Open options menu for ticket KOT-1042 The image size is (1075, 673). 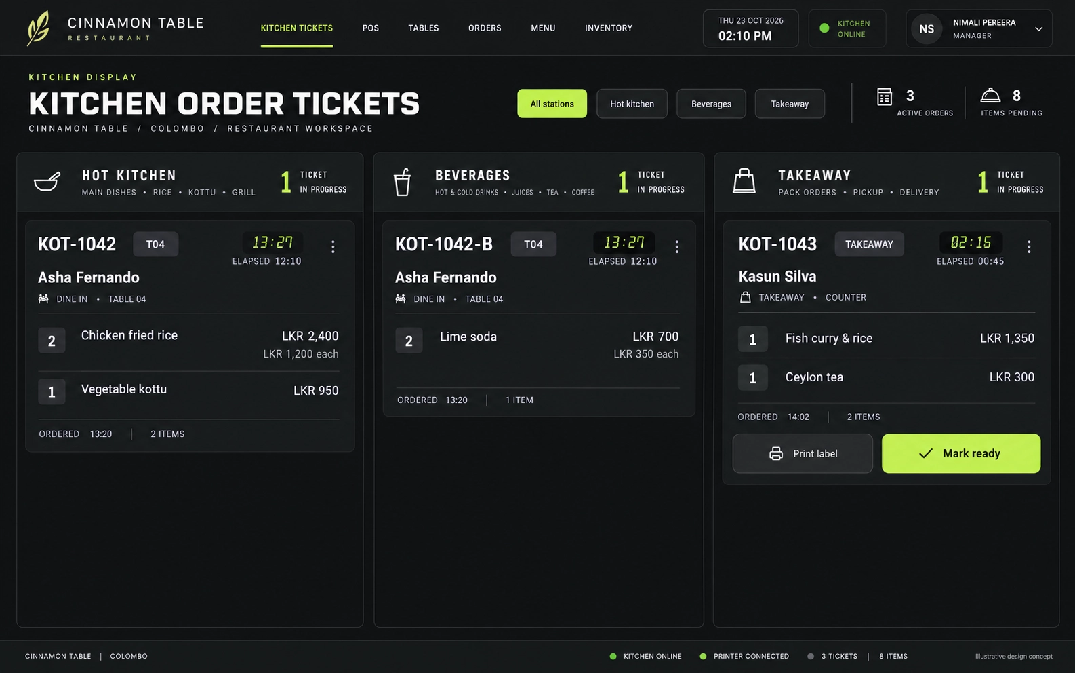tap(333, 247)
